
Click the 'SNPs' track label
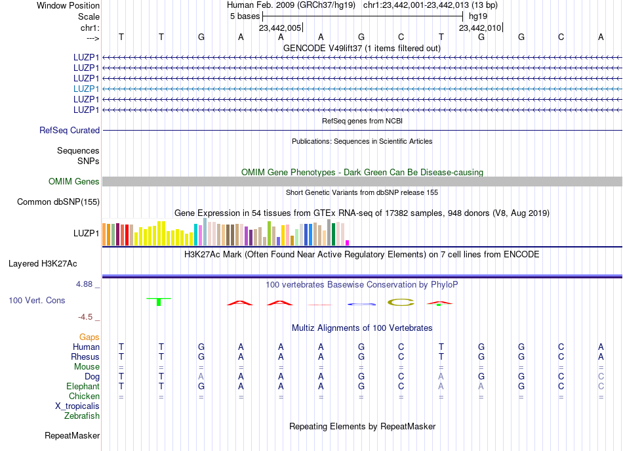(89, 161)
